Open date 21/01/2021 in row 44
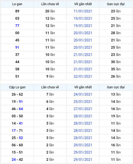Screen dimensions: 133x164 coord(83,62)
